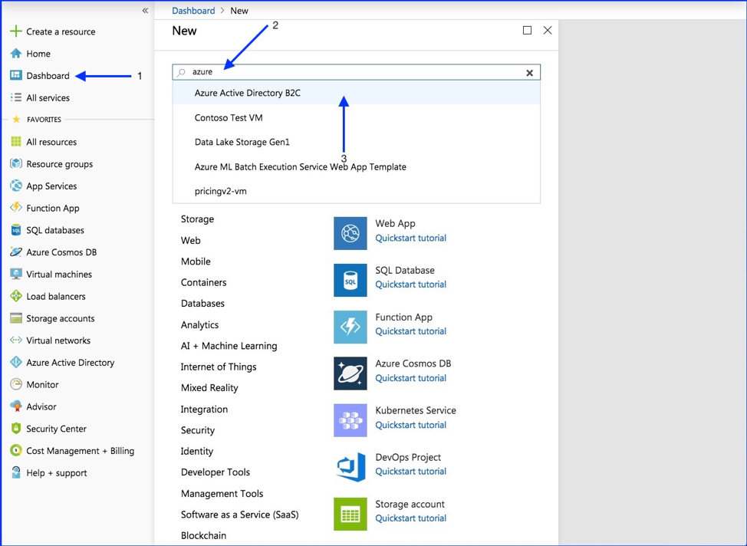Click the Virtual machines monitor icon
The image size is (747, 546).
[x=15, y=274]
